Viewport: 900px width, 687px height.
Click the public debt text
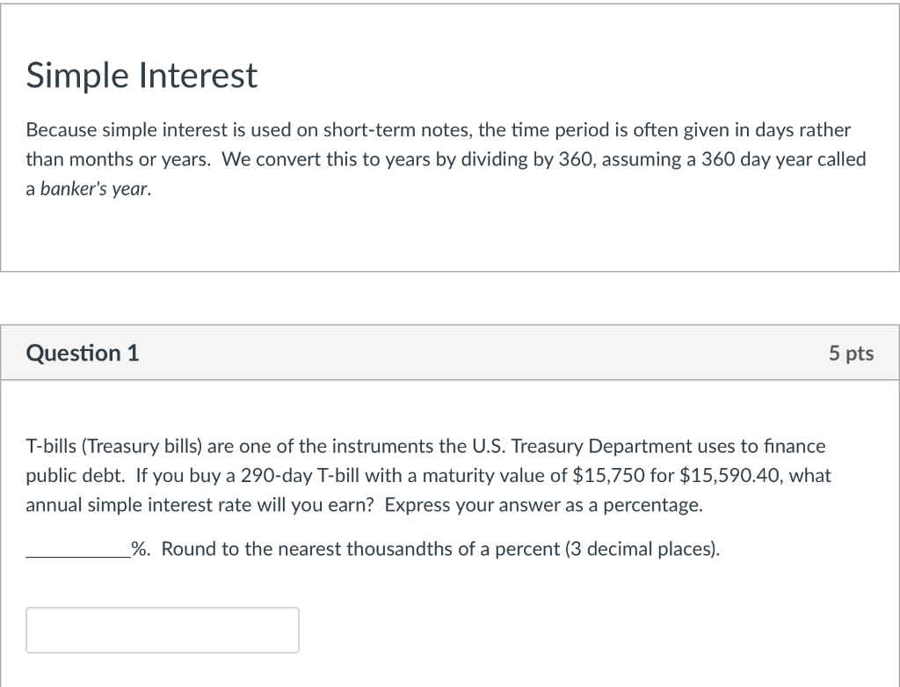point(75,476)
